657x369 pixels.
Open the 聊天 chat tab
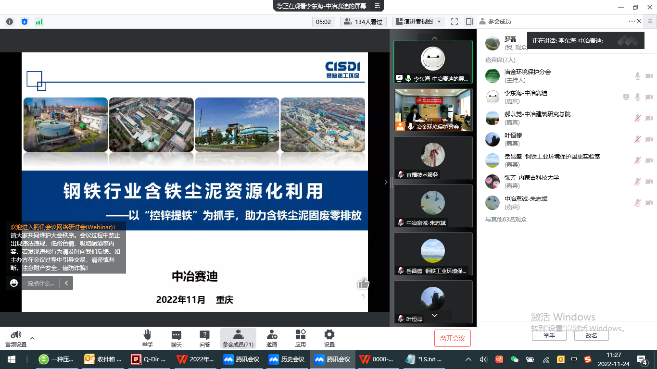(x=177, y=338)
